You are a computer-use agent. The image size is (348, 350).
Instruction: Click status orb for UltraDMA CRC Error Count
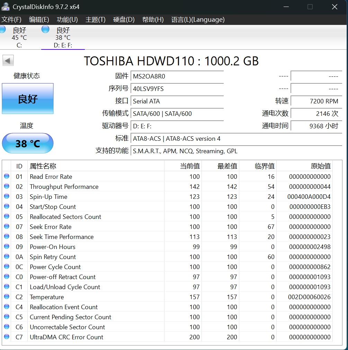7,337
